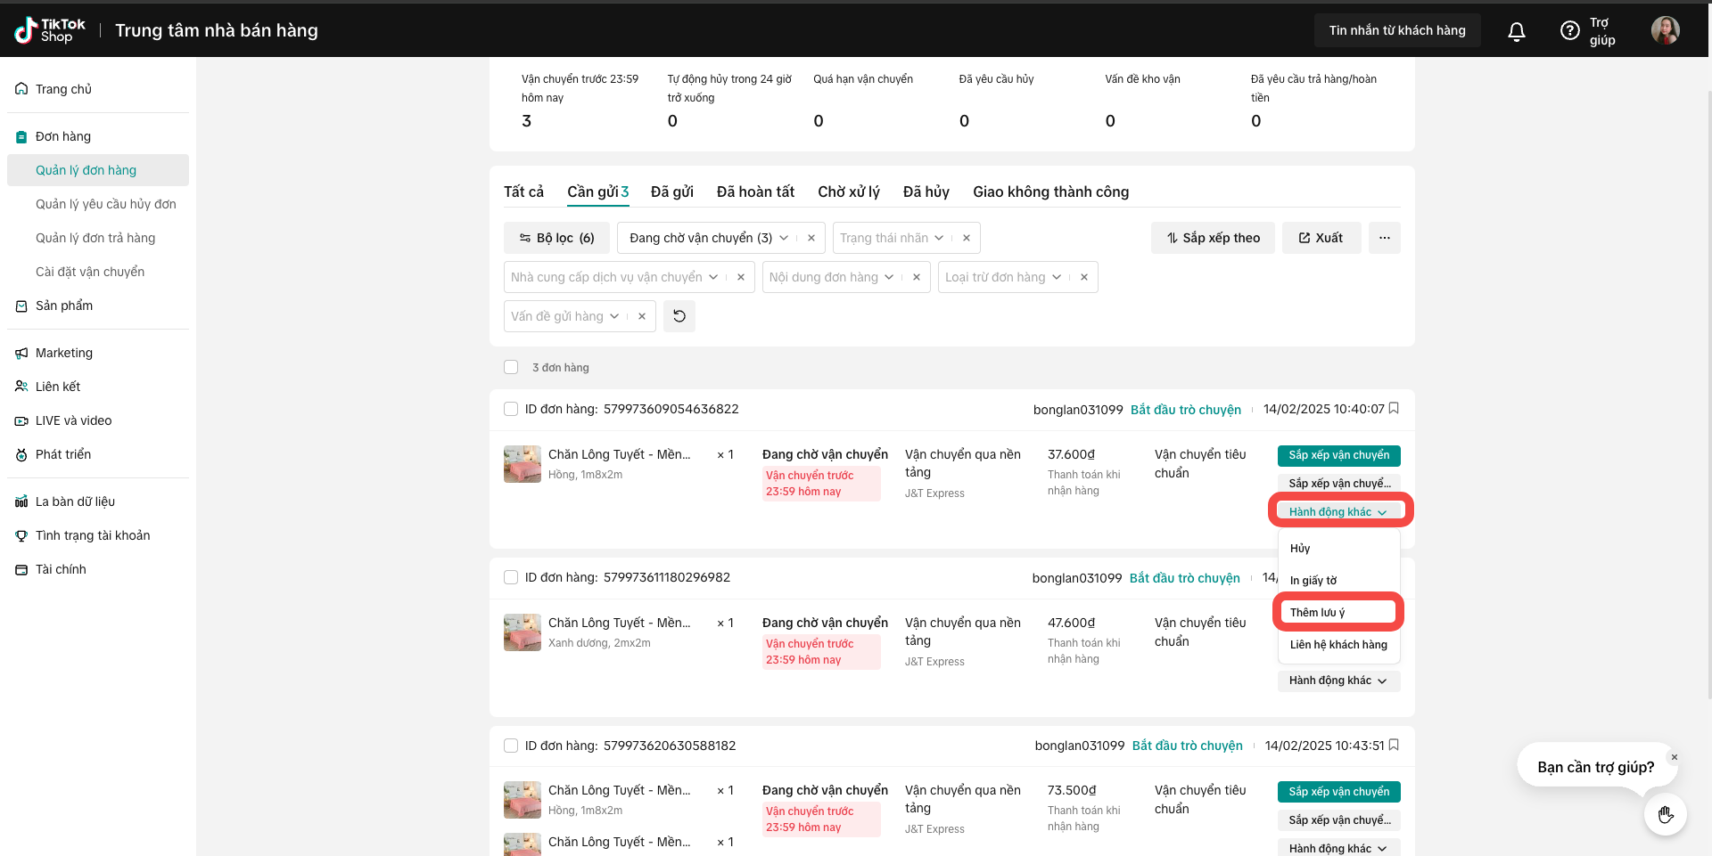This screenshot has height=856, width=1712.
Task: Click the reset filters refresh icon
Action: pyautogui.click(x=679, y=316)
